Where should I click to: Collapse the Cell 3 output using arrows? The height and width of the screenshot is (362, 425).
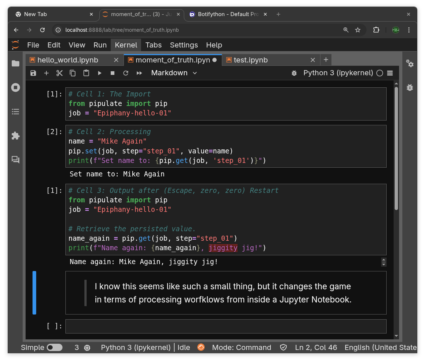point(384,262)
